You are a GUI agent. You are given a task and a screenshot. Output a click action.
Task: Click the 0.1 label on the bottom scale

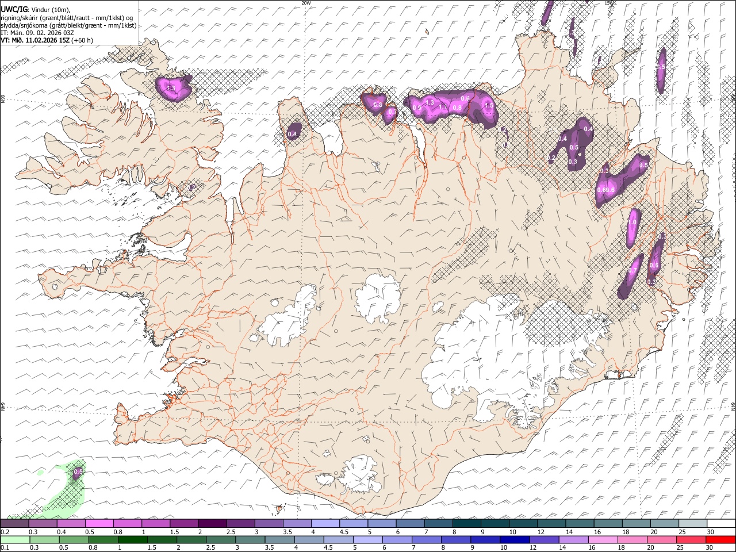(x=4, y=547)
